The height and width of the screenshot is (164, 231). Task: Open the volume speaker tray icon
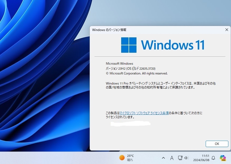pos(186,158)
